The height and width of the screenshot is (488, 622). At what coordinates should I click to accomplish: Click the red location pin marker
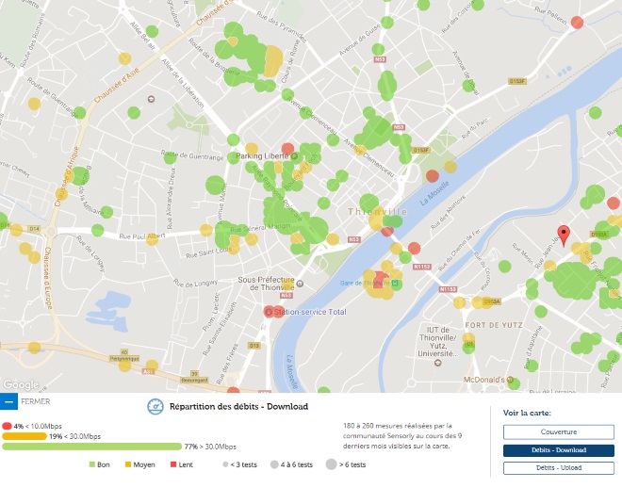pyautogui.click(x=564, y=236)
